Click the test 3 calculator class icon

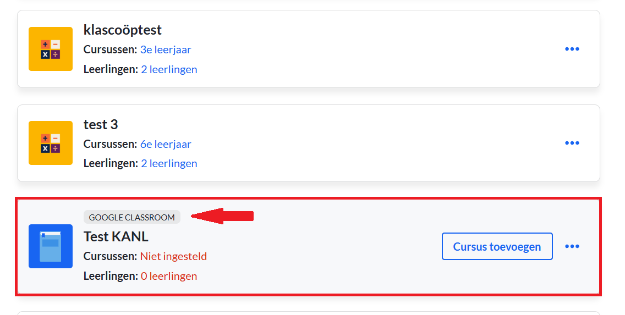(x=51, y=143)
